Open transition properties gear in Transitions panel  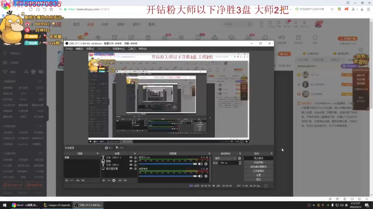click(x=240, y=158)
